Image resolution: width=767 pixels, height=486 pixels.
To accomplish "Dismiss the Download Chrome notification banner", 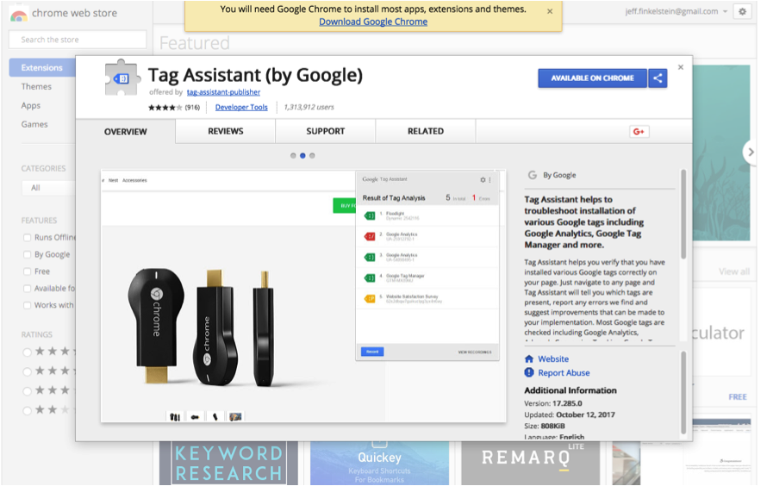I will click(550, 11).
